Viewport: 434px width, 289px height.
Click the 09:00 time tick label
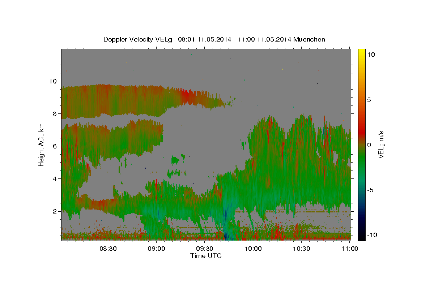click(x=157, y=249)
